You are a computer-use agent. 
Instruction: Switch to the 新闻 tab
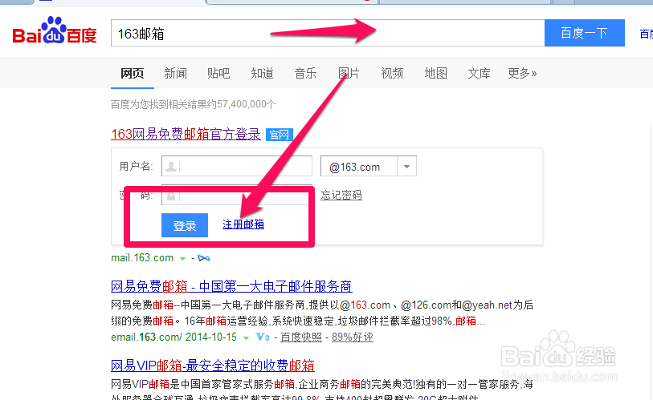coord(175,74)
